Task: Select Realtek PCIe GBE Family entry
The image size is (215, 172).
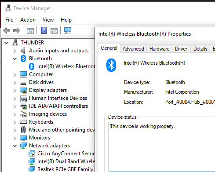Action: click(66, 169)
